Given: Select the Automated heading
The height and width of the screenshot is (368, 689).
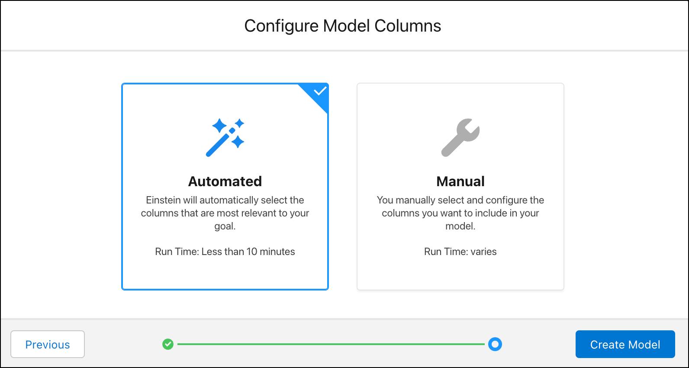Looking at the screenshot, I should tap(225, 181).
